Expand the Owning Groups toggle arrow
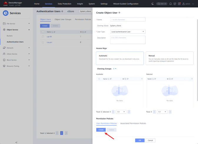This screenshot has width=198, height=144. point(116,69)
